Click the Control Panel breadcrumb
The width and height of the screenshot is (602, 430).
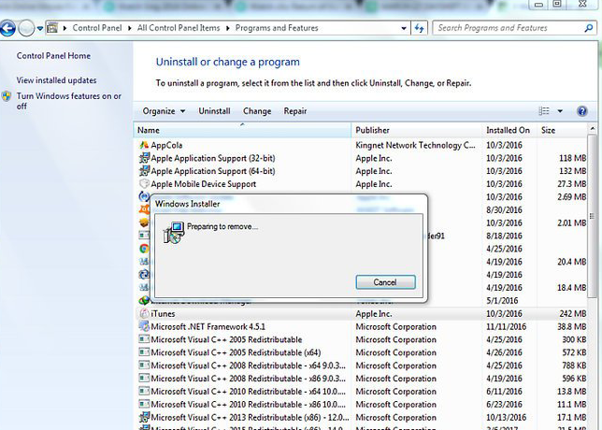(97, 28)
